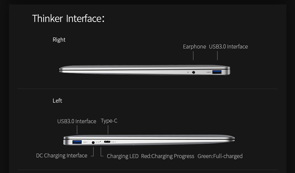The width and height of the screenshot is (295, 173).
Task: Click the blue USB port on the left side view
Action: (x=77, y=142)
